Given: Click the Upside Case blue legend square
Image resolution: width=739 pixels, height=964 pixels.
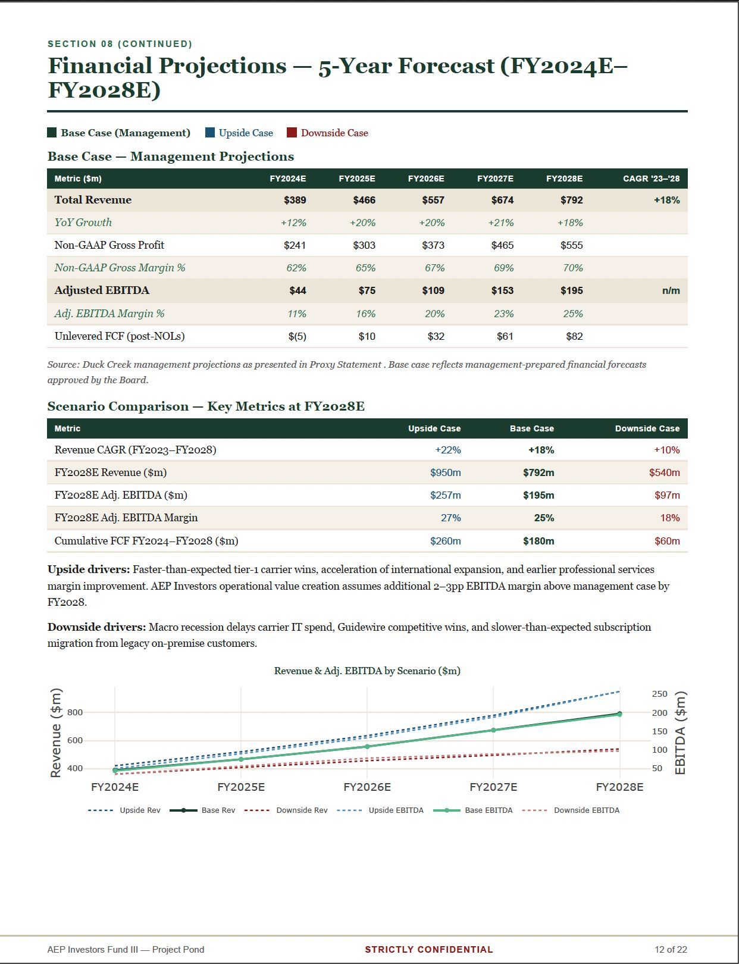Looking at the screenshot, I should (210, 133).
